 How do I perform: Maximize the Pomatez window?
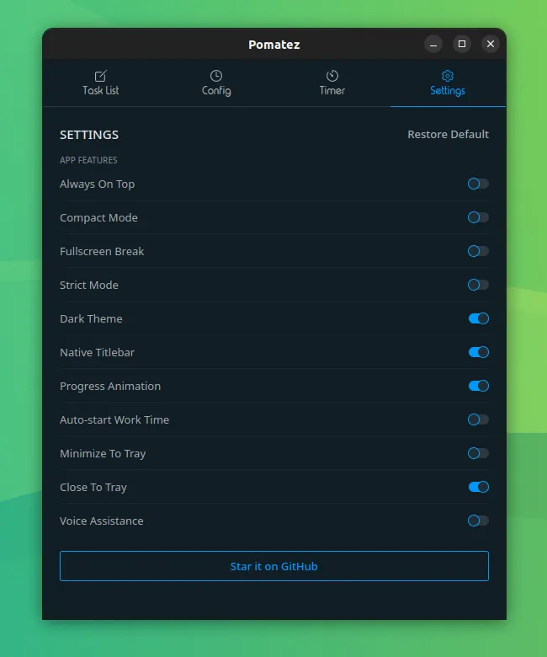pos(462,44)
